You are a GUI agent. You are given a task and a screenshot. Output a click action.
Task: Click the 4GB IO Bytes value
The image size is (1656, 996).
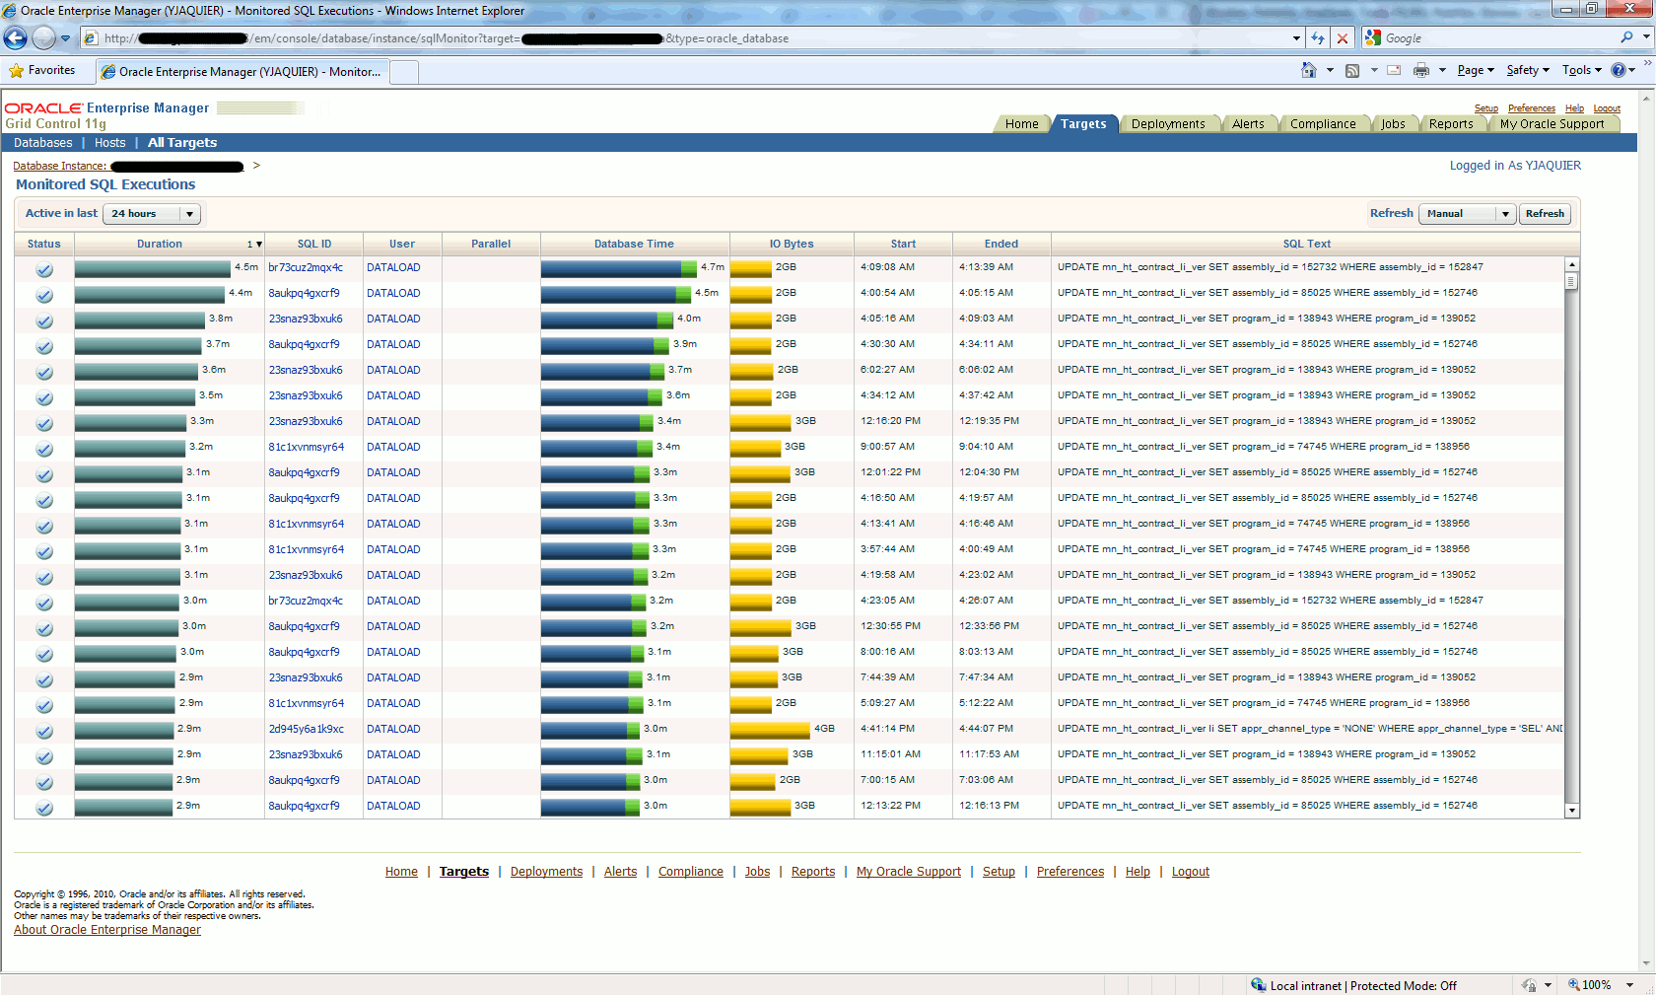[824, 729]
